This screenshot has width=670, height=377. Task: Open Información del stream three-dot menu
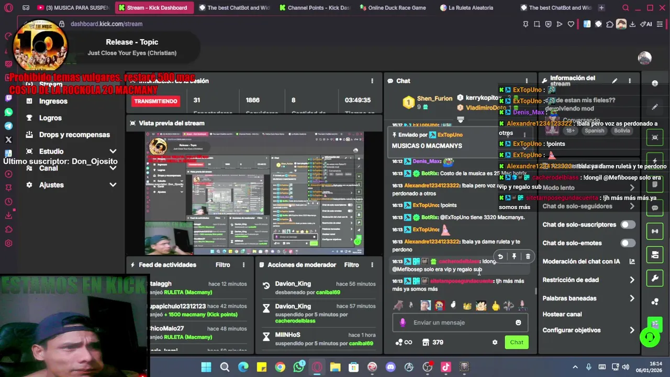click(630, 81)
